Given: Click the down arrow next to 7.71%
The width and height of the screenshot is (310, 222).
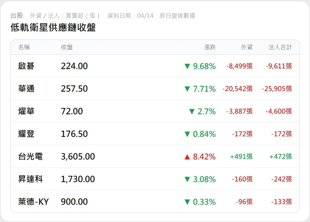Looking at the screenshot, I should coord(188,89).
